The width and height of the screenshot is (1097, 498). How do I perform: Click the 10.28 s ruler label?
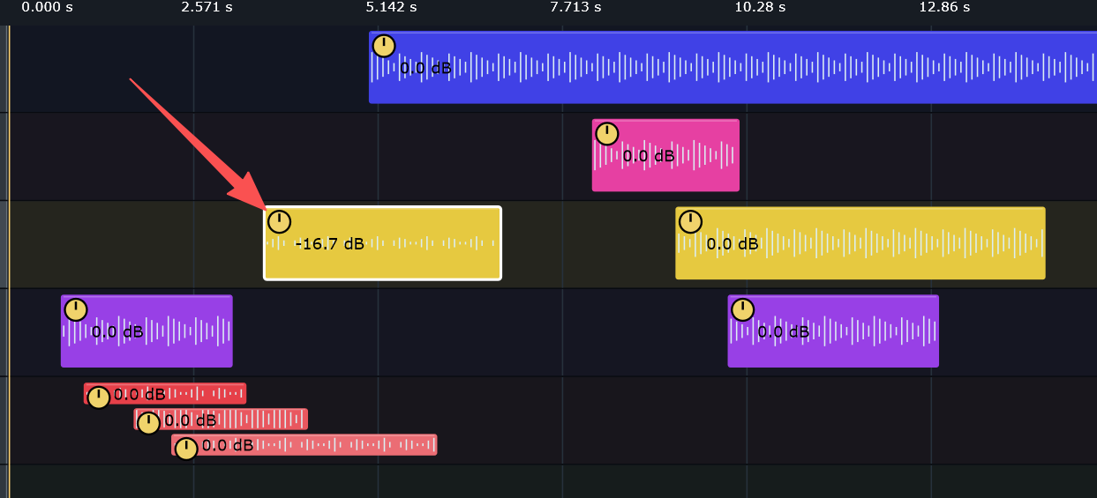point(760,7)
